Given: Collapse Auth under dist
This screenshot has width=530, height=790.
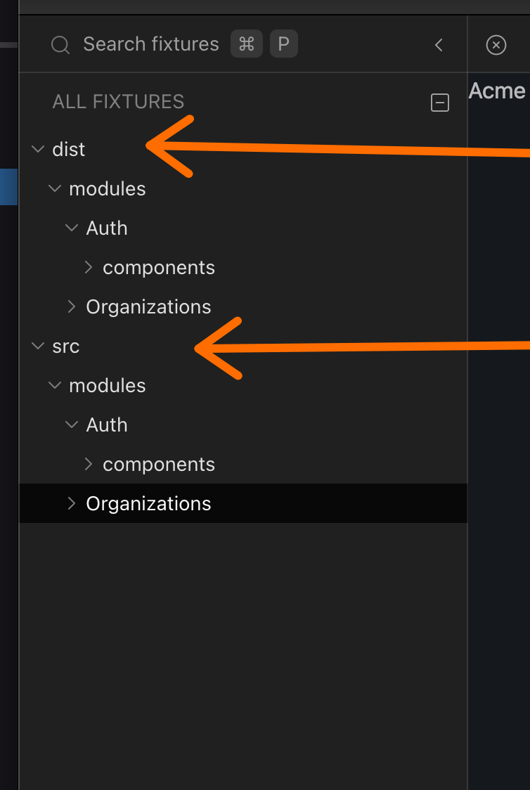Looking at the screenshot, I should coord(71,228).
